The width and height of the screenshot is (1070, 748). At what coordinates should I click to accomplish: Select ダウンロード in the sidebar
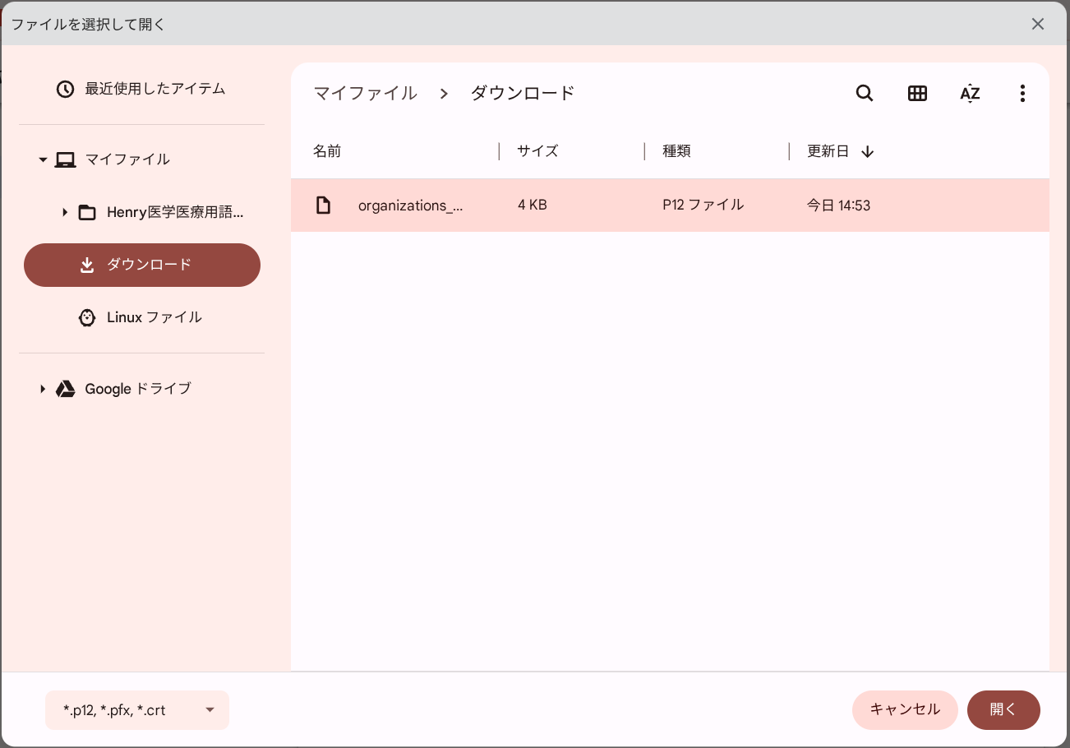(142, 265)
